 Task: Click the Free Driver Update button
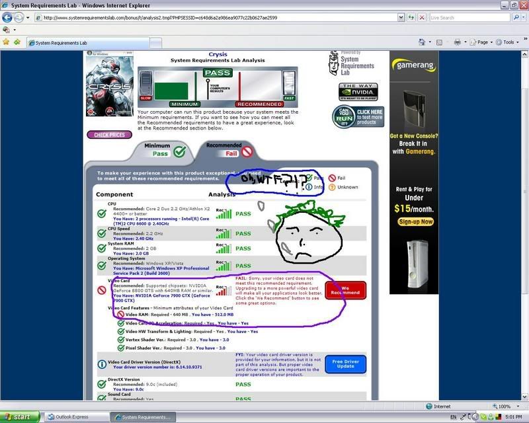345,364
